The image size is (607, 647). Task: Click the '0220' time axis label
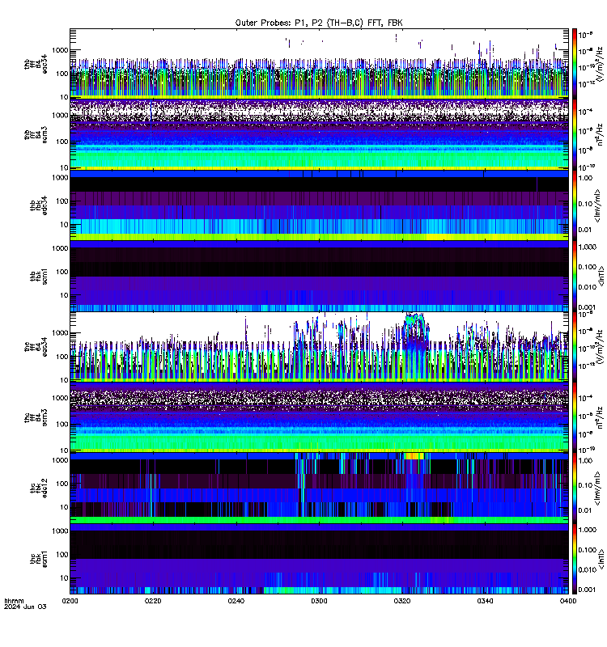153,601
